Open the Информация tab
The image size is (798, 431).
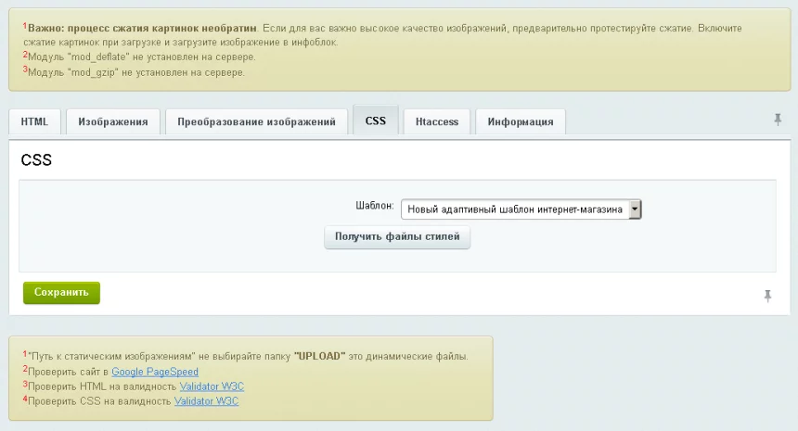521,121
